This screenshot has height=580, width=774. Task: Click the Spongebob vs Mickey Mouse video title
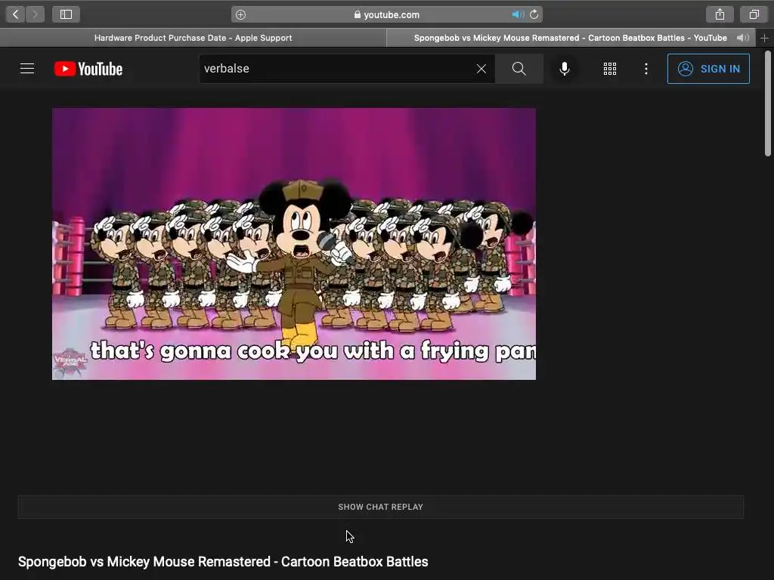[x=223, y=562]
